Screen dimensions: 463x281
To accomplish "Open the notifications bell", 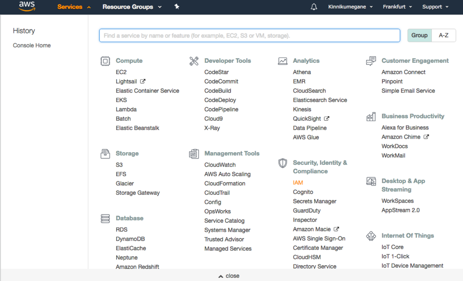I will [314, 7].
